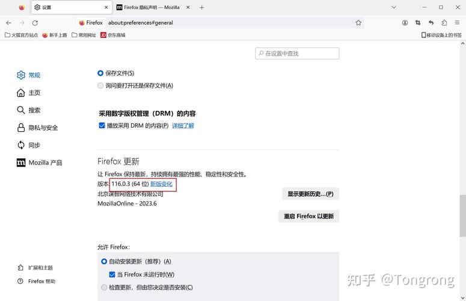Screen dimensions: 466x301
Task: Open Firefox 帮助 link in sidebar
Action: click(x=36, y=281)
